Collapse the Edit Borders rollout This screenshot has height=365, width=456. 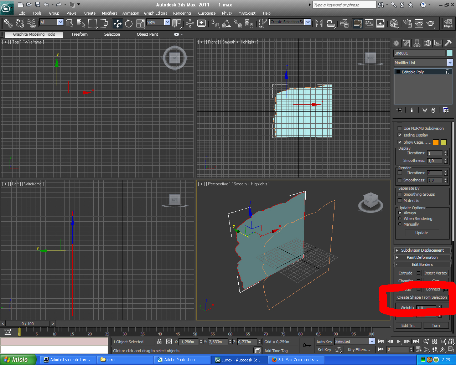(x=422, y=264)
